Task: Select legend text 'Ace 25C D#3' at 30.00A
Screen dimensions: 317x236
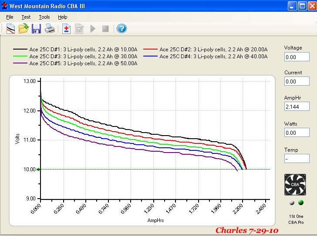Action: pos(83,56)
